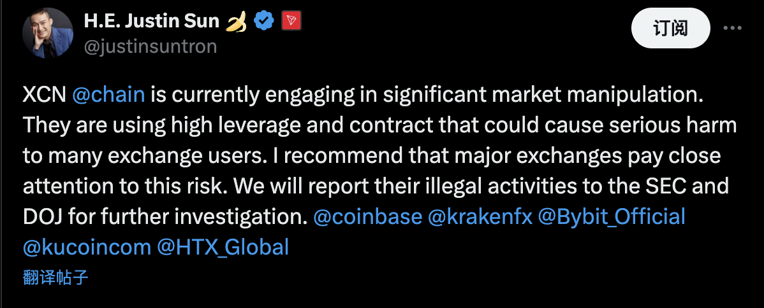The width and height of the screenshot is (764, 308).
Task: Click the red TRON affiliation badge
Action: coord(291,22)
